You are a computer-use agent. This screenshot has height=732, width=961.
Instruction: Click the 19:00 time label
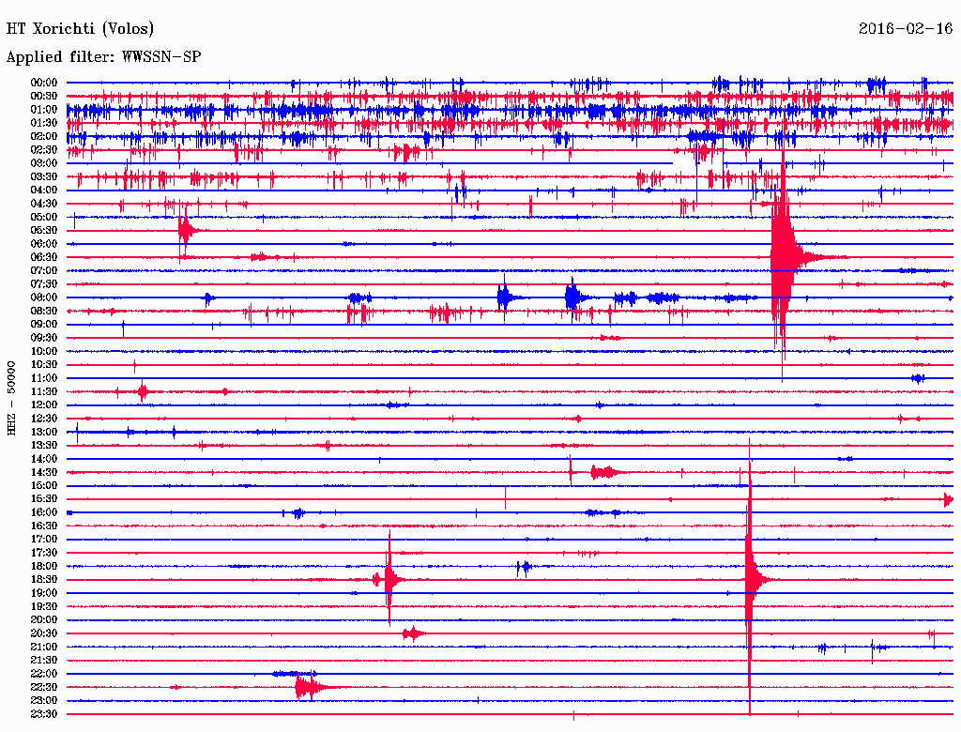(44, 593)
